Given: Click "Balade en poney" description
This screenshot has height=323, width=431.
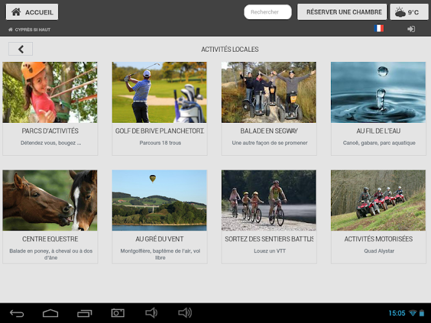Looking at the screenshot, I should click(51, 255).
